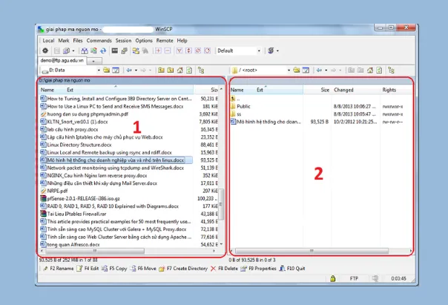Screen dimensions: 448x305
Task: Toggle Synchronize Browsing icon in toolbar
Action: pyautogui.click(x=136, y=51)
